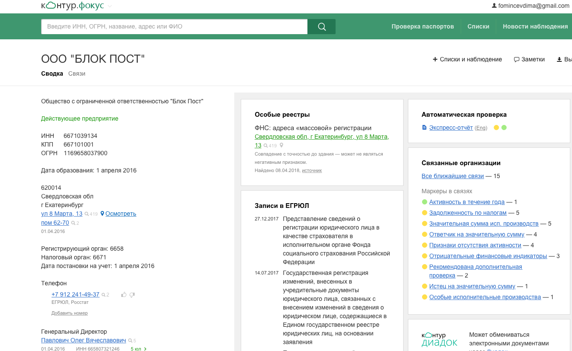Focus the ИНН, ОГРН search input field
The width and height of the screenshot is (572, 351).
coord(175,26)
